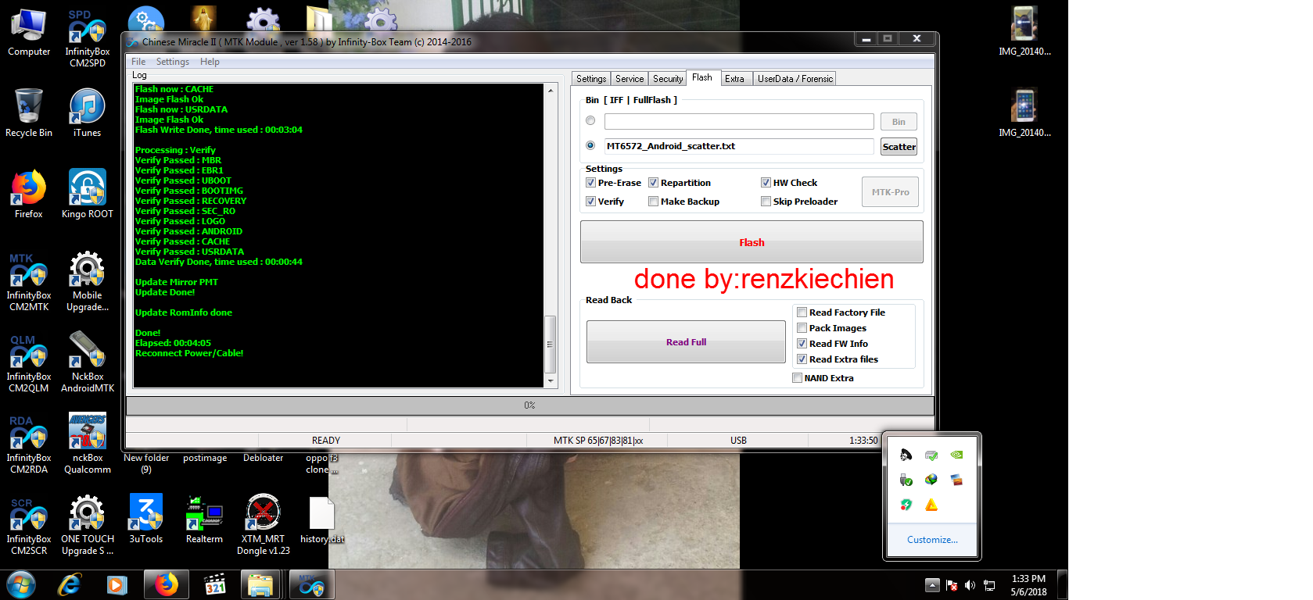Screen dimensions: 1313x600
Task: Select the nckBox Qualcomm desktop icon
Action: tap(88, 445)
